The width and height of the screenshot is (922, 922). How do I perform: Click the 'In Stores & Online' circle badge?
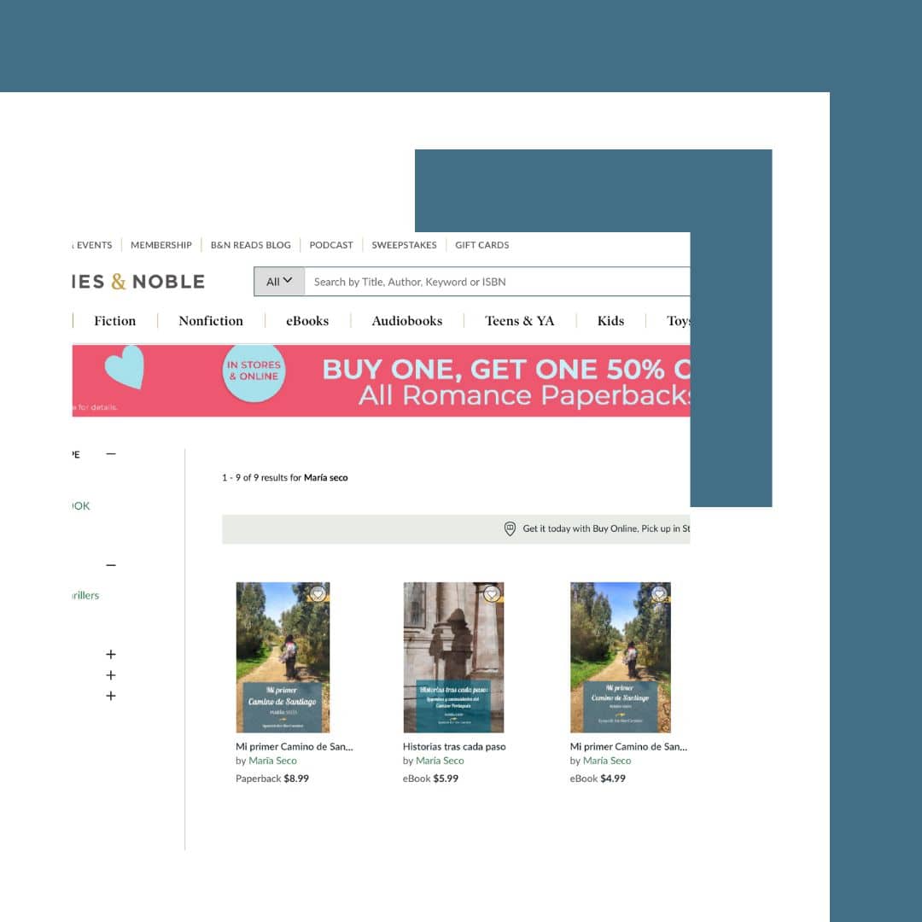click(x=253, y=371)
